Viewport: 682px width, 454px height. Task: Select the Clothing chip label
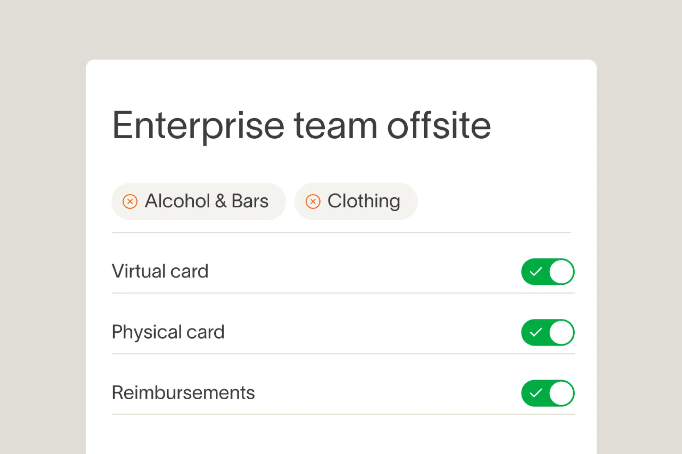pyautogui.click(x=364, y=202)
